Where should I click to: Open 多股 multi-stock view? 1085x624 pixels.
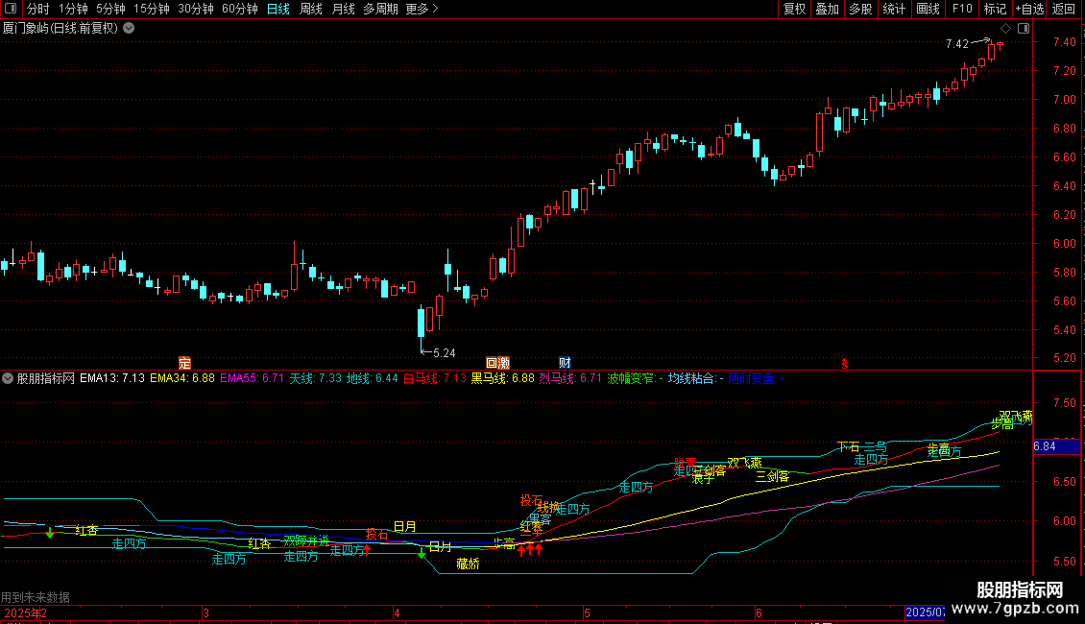point(860,9)
